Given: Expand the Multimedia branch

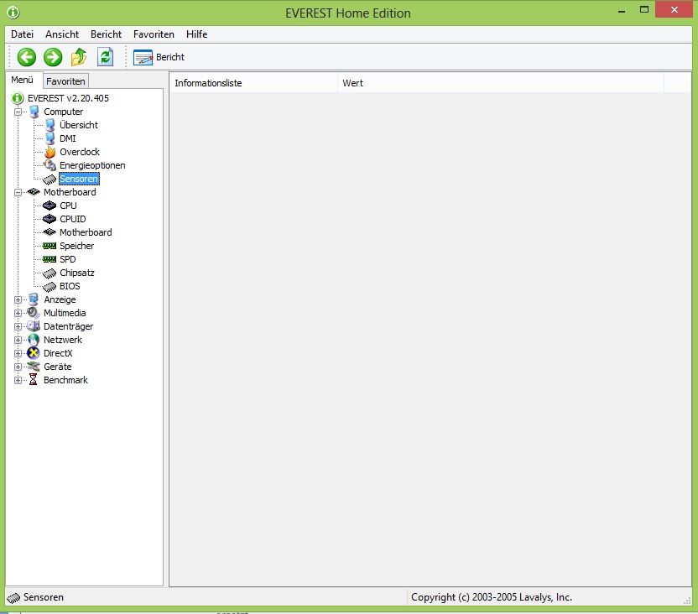Looking at the screenshot, I should pos(18,313).
